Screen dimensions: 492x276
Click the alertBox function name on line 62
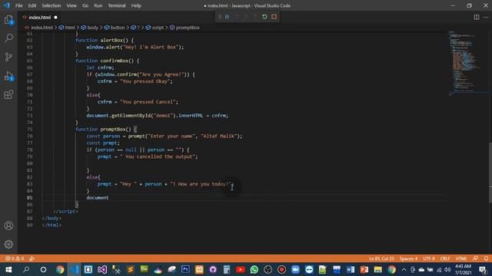[111, 41]
